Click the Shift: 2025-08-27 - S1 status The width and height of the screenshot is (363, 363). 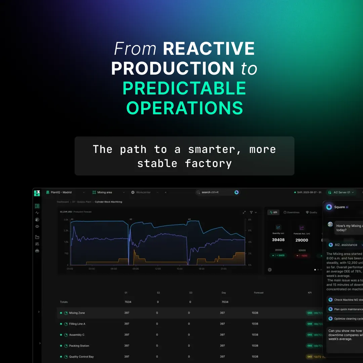coord(308,192)
